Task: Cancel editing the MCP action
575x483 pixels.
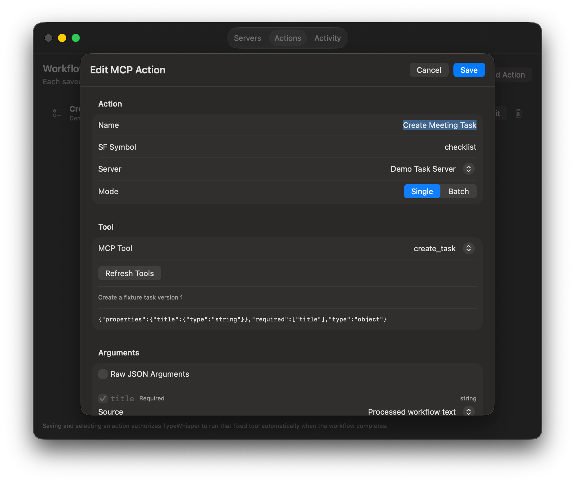Action: [429, 70]
